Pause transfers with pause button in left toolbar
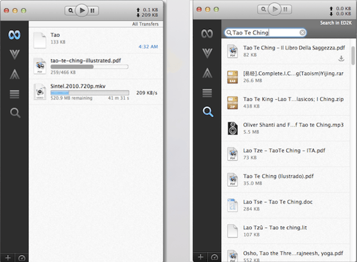This screenshot has width=357, height=262. (93, 11)
